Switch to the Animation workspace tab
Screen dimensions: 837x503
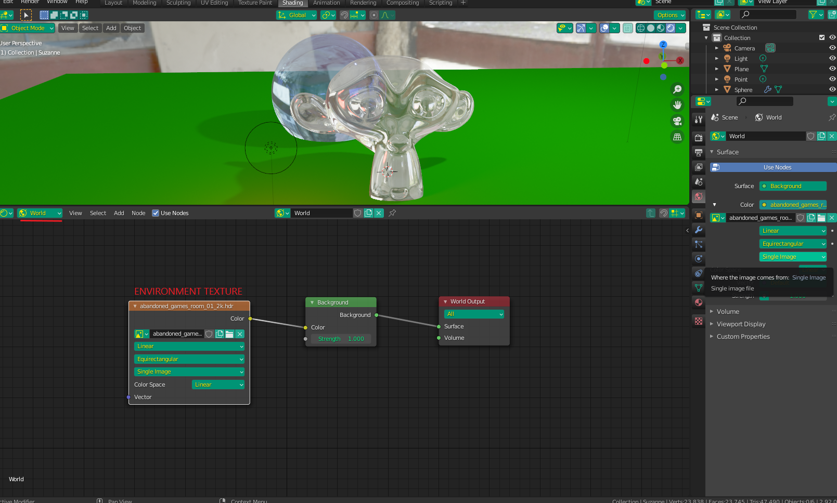(326, 3)
